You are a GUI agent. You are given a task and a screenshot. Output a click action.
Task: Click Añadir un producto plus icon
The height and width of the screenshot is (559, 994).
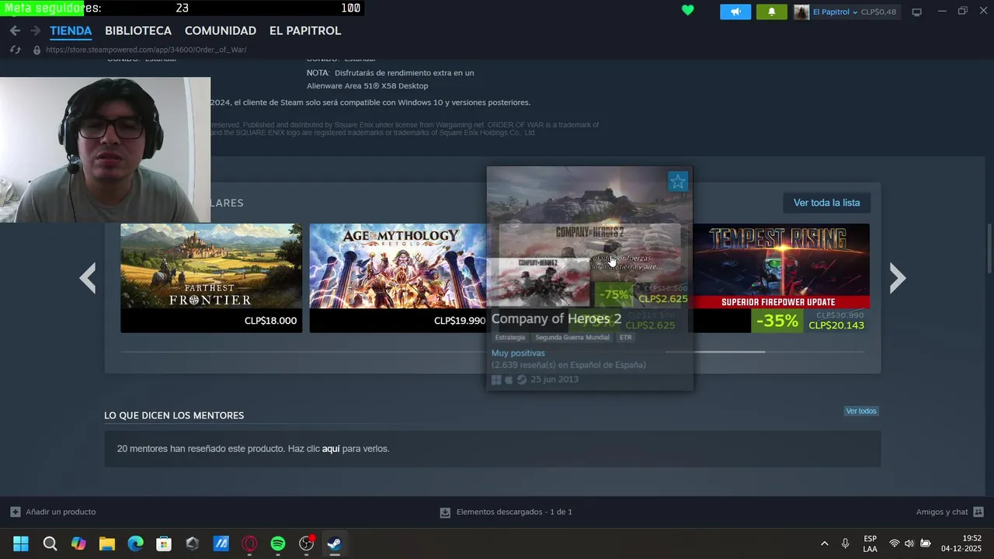[x=16, y=512]
